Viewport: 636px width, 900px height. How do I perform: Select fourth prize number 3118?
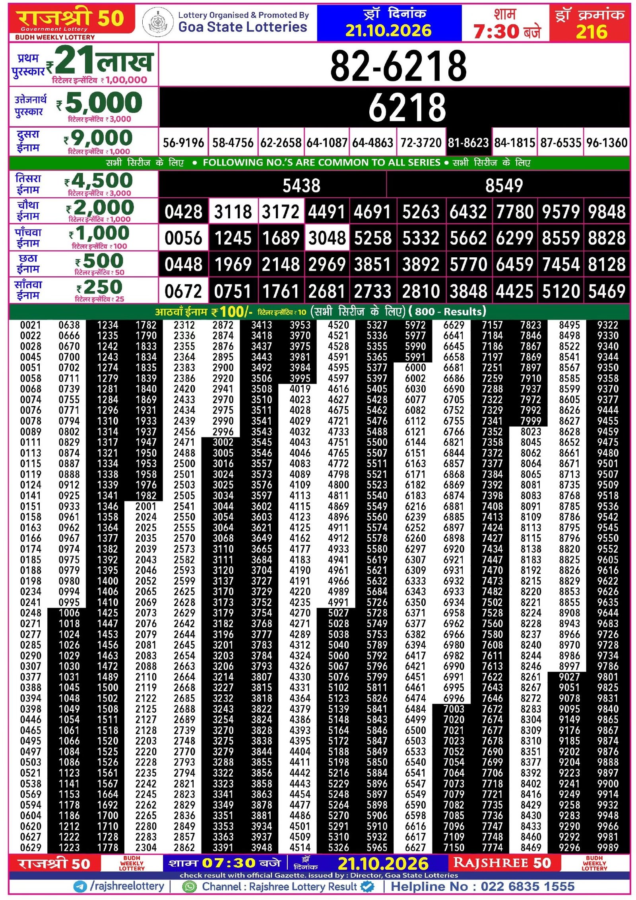click(233, 212)
